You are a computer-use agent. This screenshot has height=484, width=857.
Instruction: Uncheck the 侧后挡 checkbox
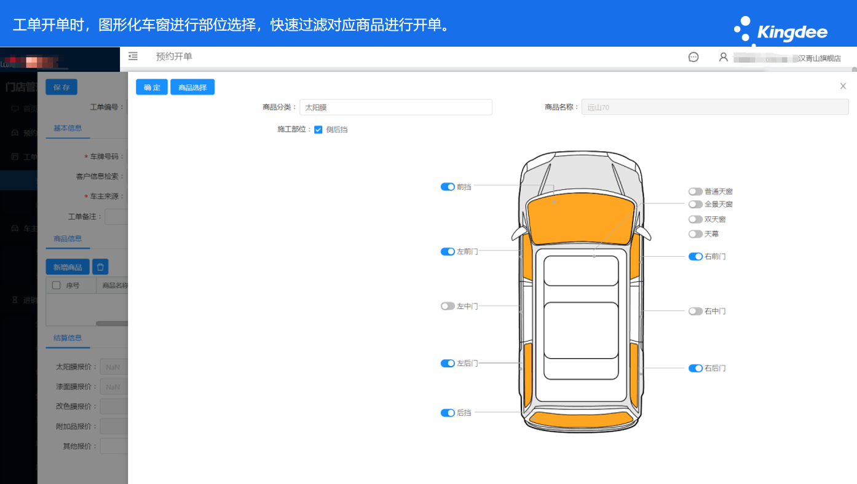point(318,130)
